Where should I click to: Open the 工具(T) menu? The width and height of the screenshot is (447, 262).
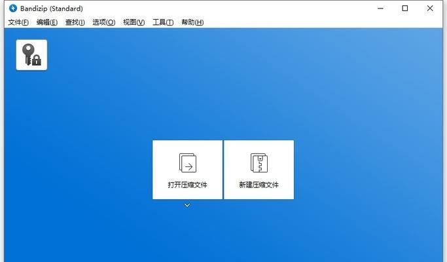[x=163, y=22]
